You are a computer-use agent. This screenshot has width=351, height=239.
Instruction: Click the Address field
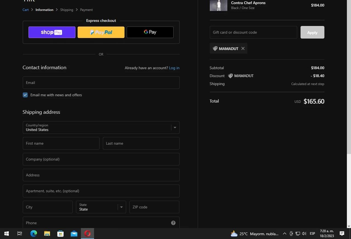(101, 175)
